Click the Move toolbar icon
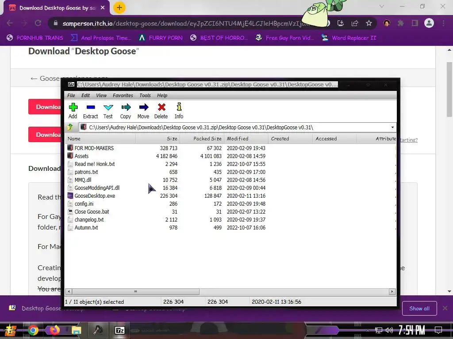The image size is (453, 339). click(x=143, y=111)
